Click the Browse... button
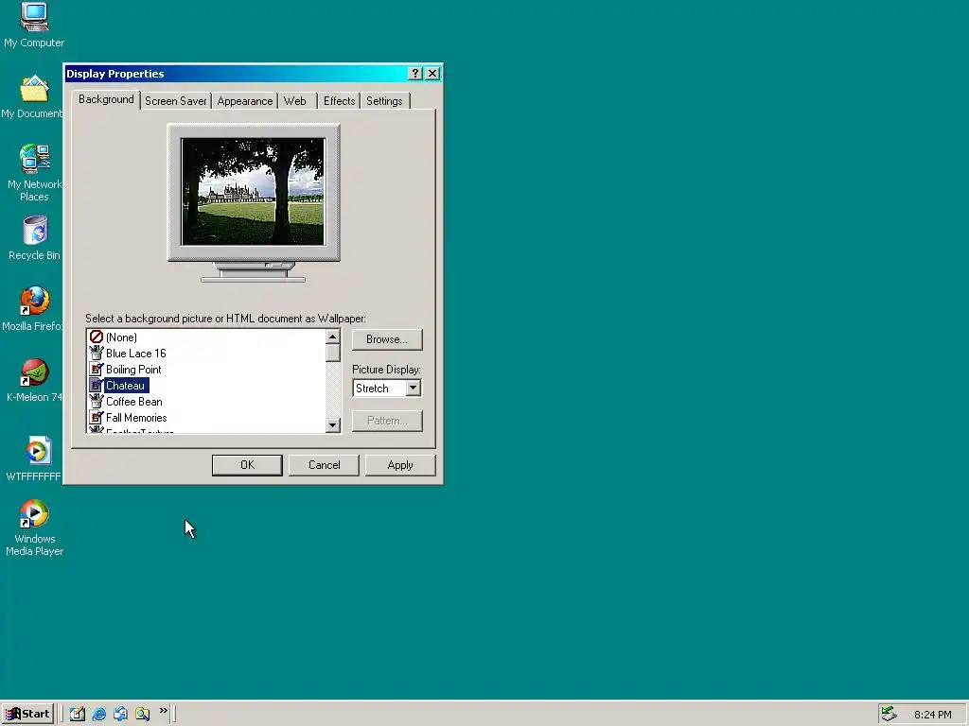Viewport: 969px width, 726px height. pyautogui.click(x=387, y=339)
